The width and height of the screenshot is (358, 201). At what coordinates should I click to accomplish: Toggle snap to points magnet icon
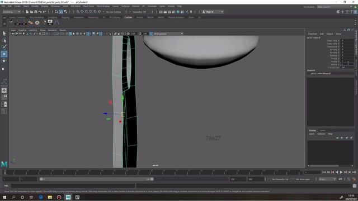point(87,12)
